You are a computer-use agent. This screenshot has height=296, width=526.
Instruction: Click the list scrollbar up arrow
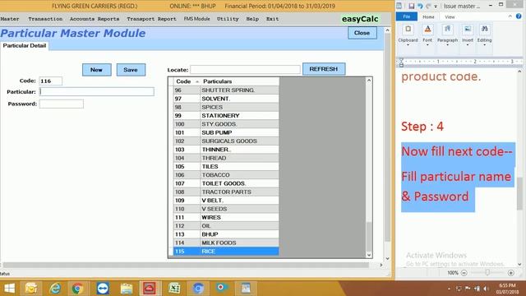tap(369, 81)
